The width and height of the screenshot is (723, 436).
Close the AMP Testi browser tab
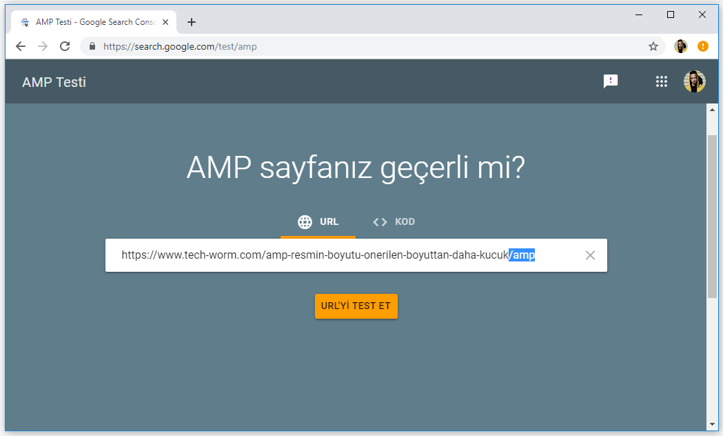(x=165, y=22)
